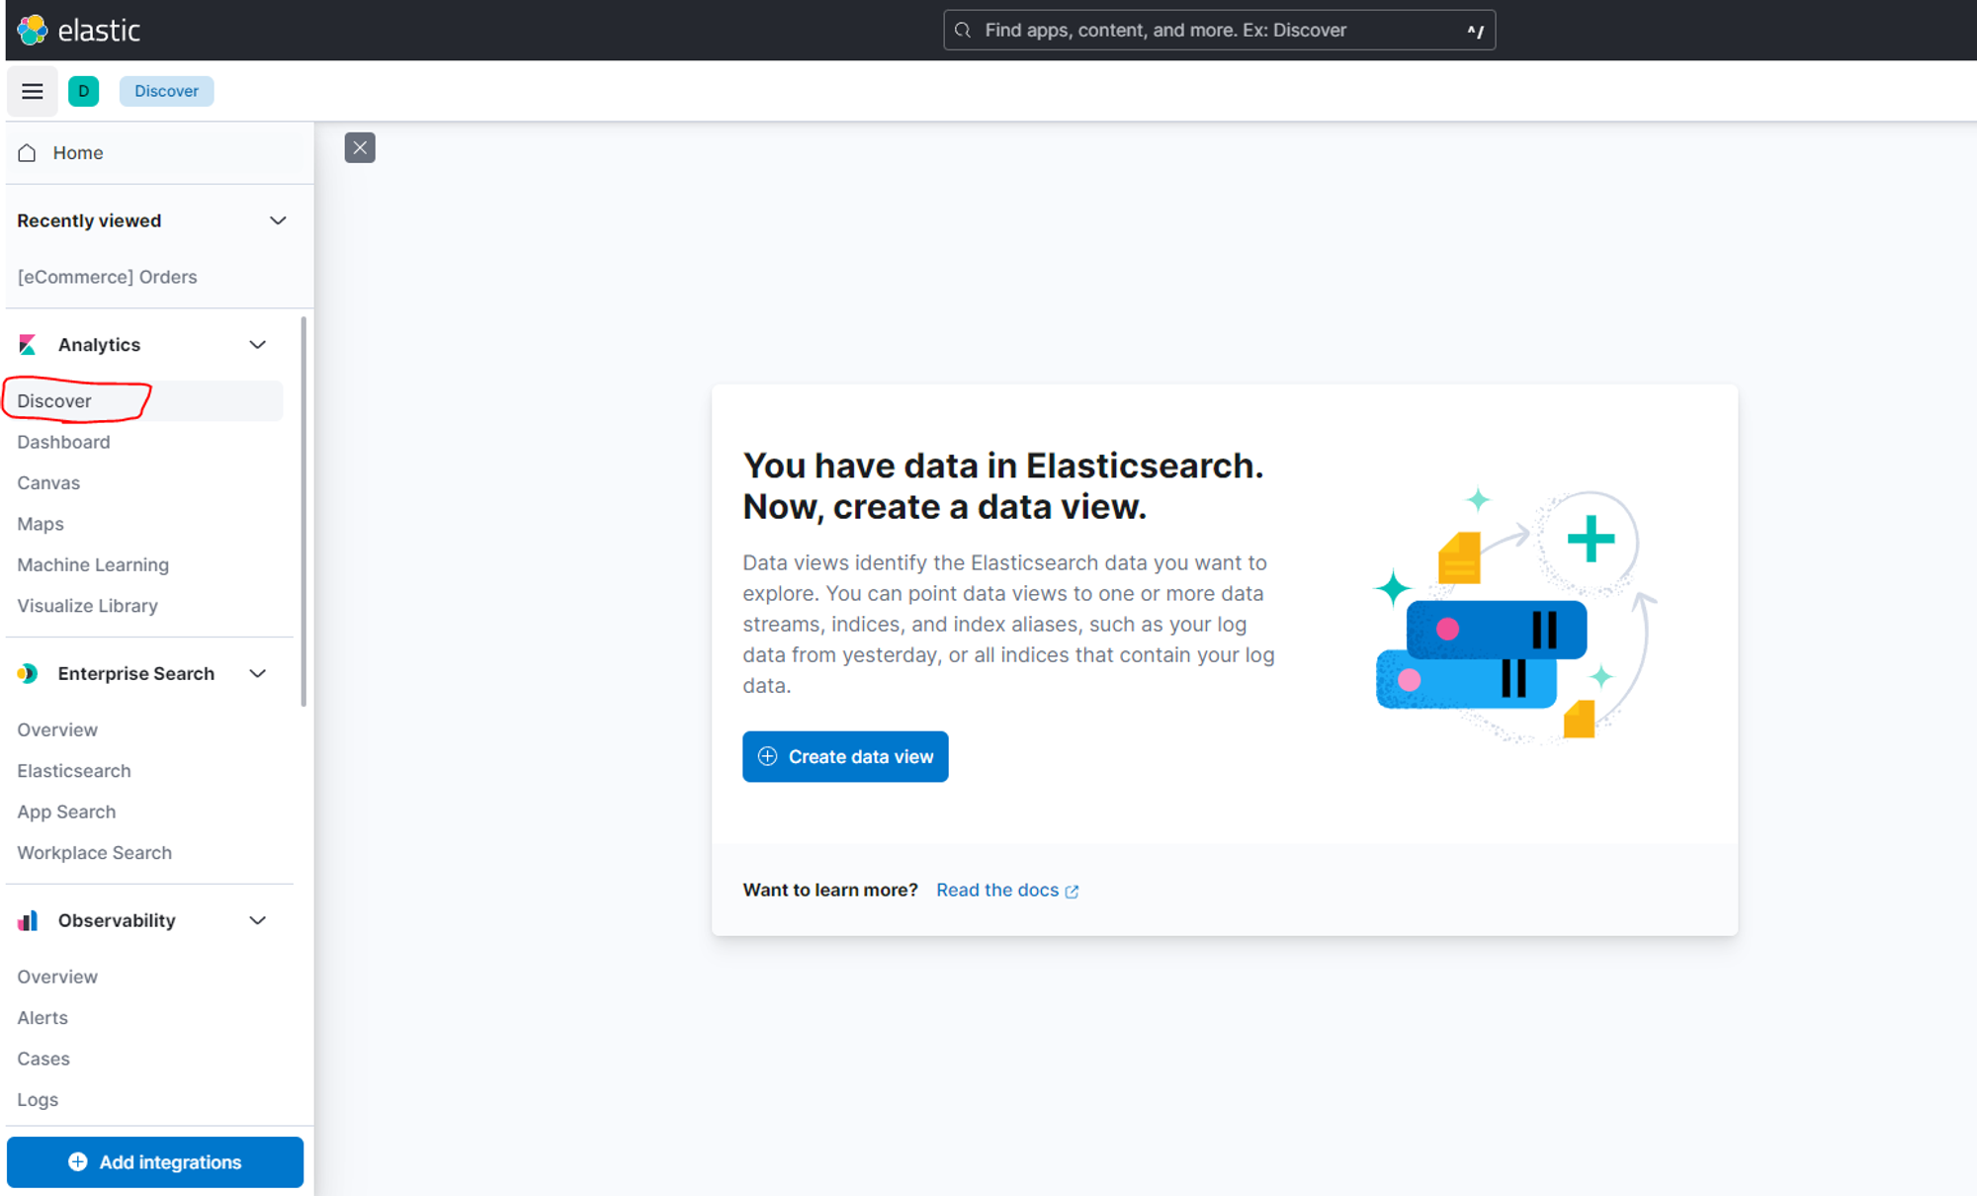The height and width of the screenshot is (1196, 1977).
Task: Toggle the hamburger navigation menu
Action: (x=33, y=92)
